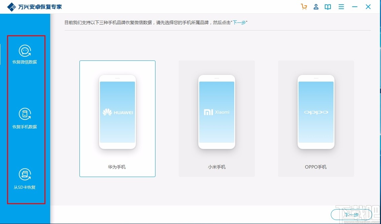Screen dimensions: 381x224
Task: Click the 万兴安卓恢复专家 logo icon
Action: click(11, 7)
